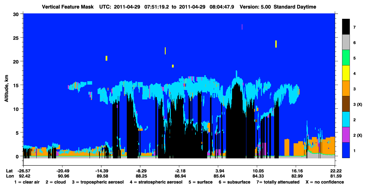Click the cyan swatch labeled 2 in the color legend
The height and width of the screenshot is (190, 372).
[x=346, y=119]
